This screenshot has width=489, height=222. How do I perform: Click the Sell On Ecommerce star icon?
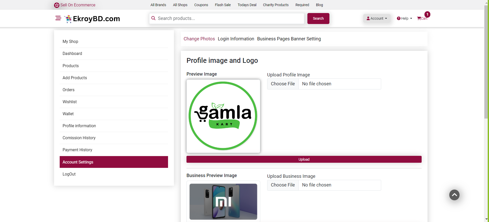click(x=57, y=5)
